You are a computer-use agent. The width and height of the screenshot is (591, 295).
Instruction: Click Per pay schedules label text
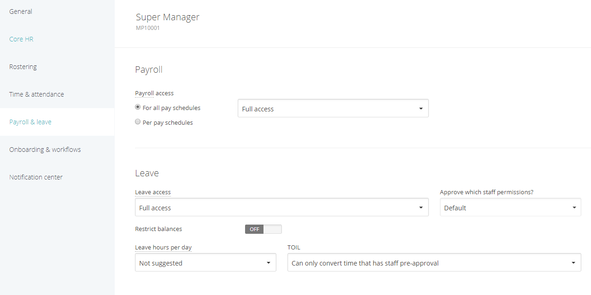coord(168,122)
